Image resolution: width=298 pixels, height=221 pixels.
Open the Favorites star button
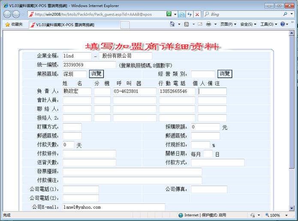click(x=14, y=24)
